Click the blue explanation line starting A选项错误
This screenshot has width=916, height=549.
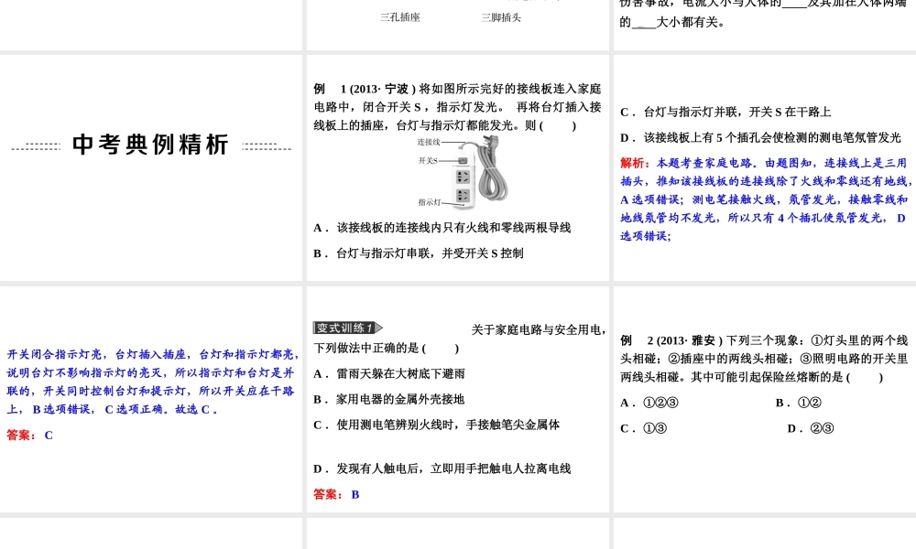(x=764, y=199)
